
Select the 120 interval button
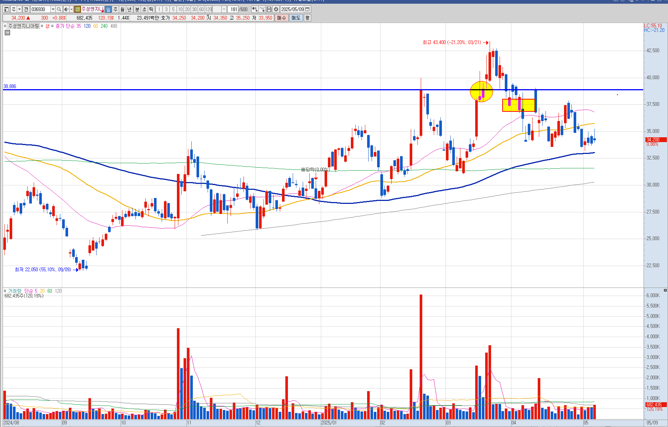click(209, 9)
